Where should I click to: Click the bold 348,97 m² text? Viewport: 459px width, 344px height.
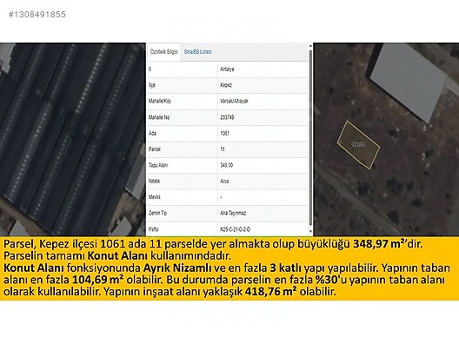tap(380, 243)
